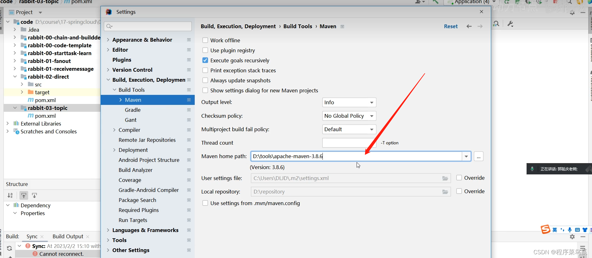Close the Sync tab in Build panel
Image resolution: width=592 pixels, height=258 pixels.
[x=42, y=237]
